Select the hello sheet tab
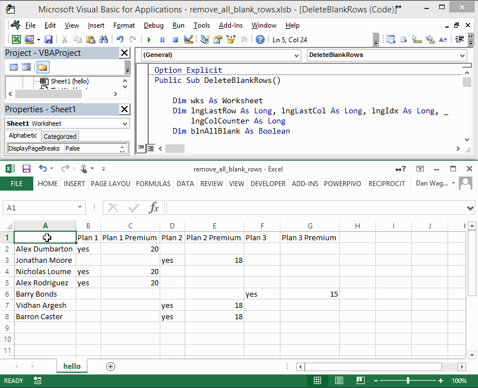Image resolution: width=478 pixels, height=388 pixels. coord(72,366)
